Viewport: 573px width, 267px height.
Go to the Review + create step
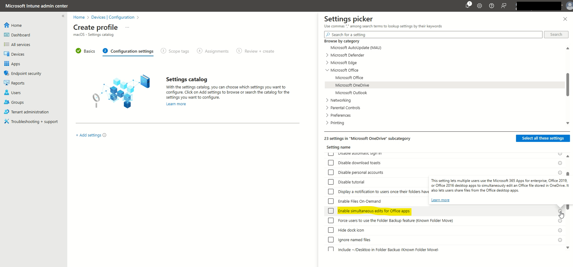[255, 51]
